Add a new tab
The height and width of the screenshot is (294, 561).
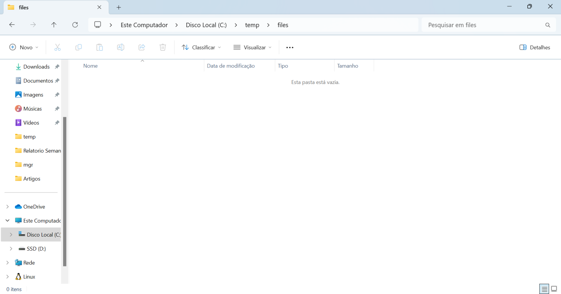click(x=119, y=7)
